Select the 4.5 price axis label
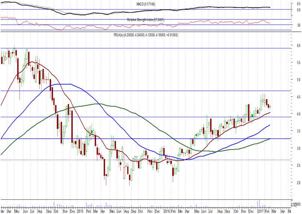Screen dimensions: 302x214 [299, 97]
